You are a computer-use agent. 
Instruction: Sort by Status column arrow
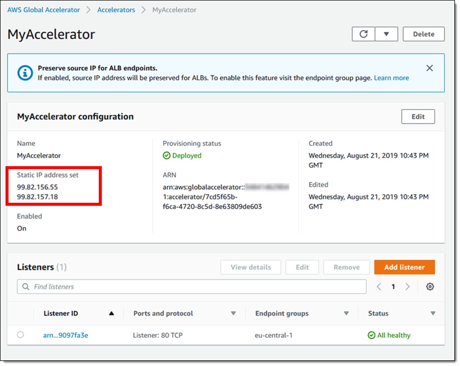pos(433,313)
